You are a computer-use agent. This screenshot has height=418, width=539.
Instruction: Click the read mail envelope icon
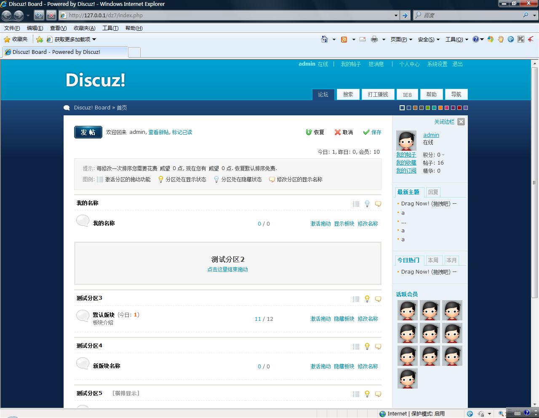pos(362,39)
